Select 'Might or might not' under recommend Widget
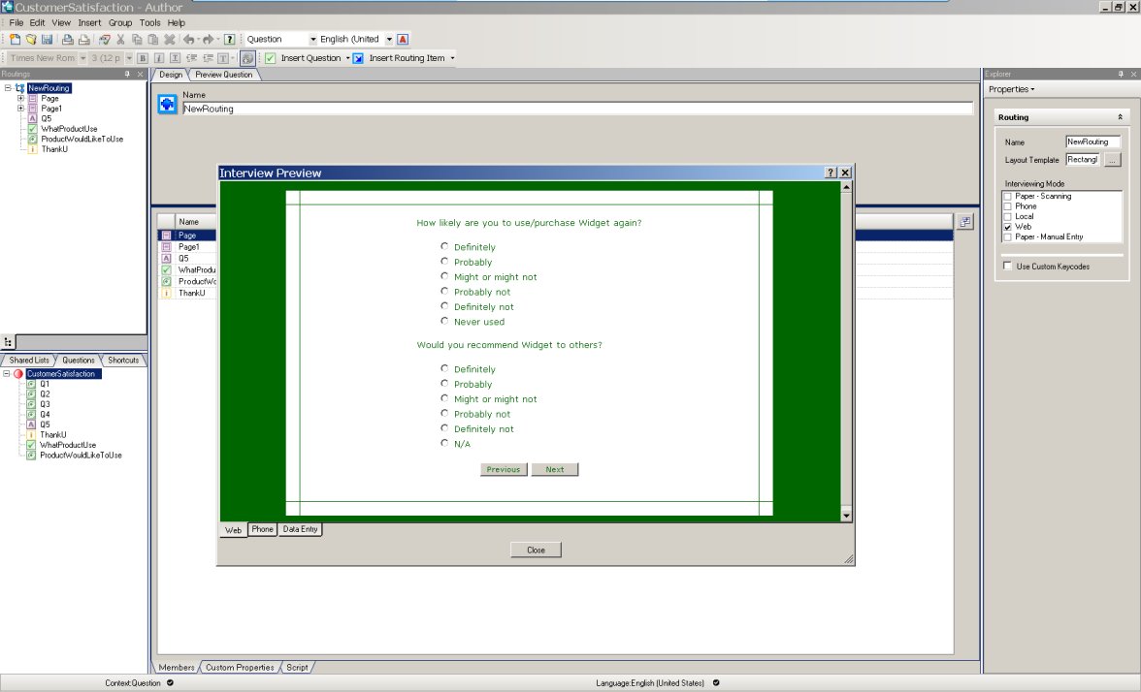The height and width of the screenshot is (692, 1141). [444, 398]
